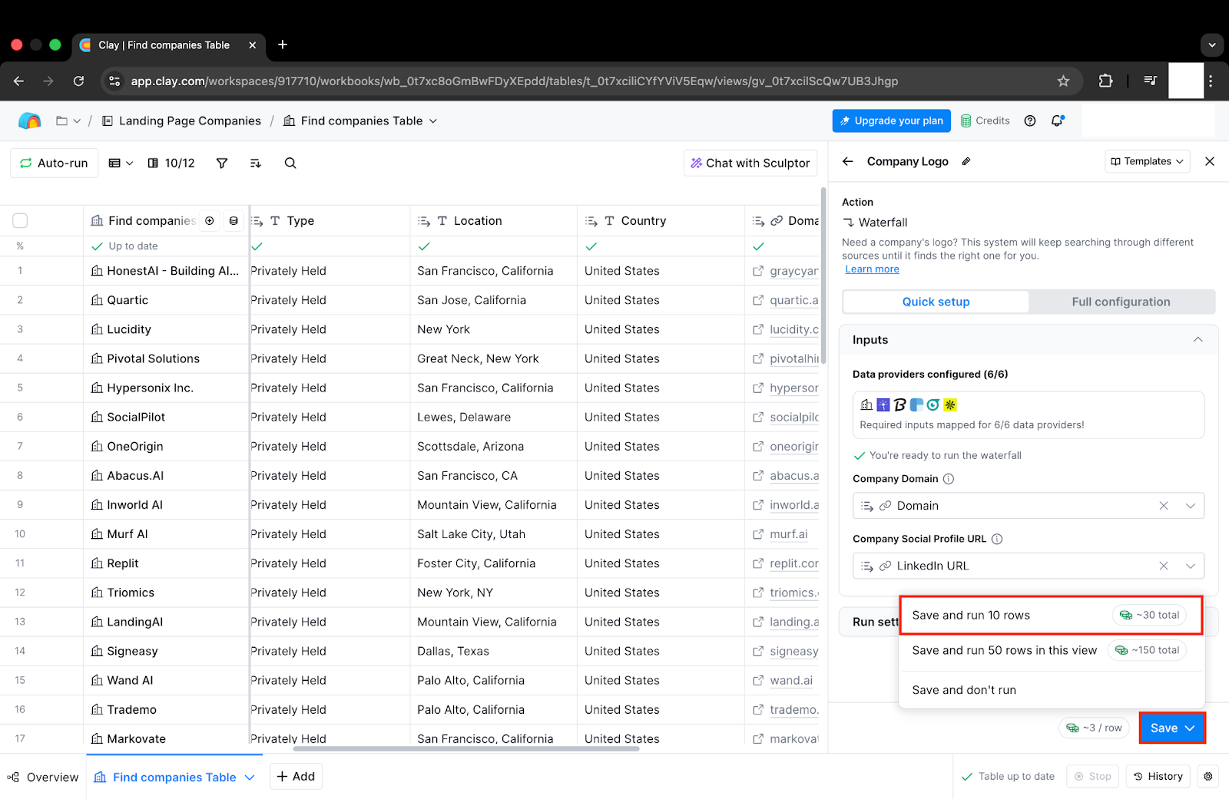Click the Company Social Profile URL info icon
This screenshot has height=799, width=1229.
pos(997,539)
